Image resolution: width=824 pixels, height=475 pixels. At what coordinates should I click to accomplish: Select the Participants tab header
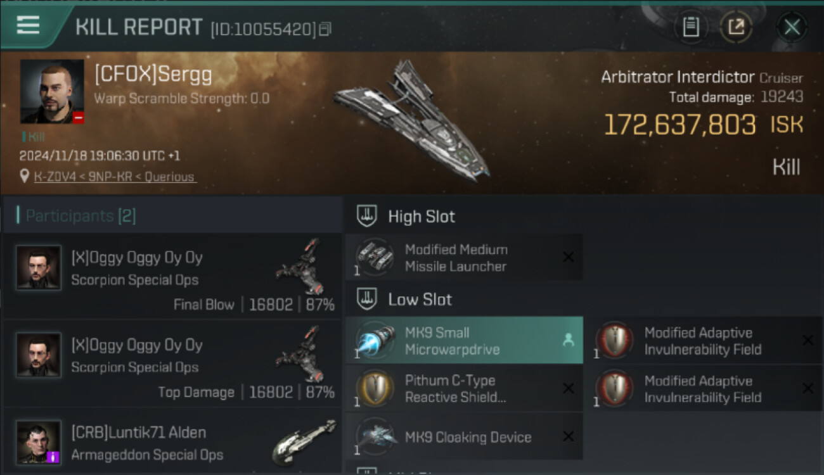[x=80, y=215]
